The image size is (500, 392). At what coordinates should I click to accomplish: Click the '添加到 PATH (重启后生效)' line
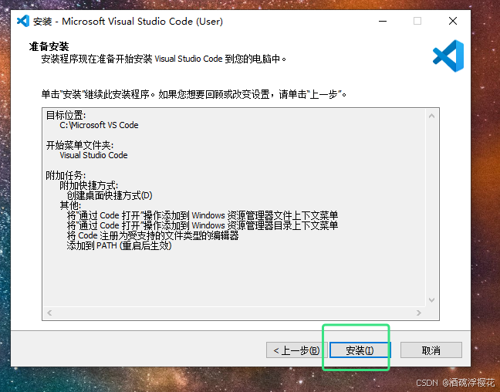[x=120, y=245]
